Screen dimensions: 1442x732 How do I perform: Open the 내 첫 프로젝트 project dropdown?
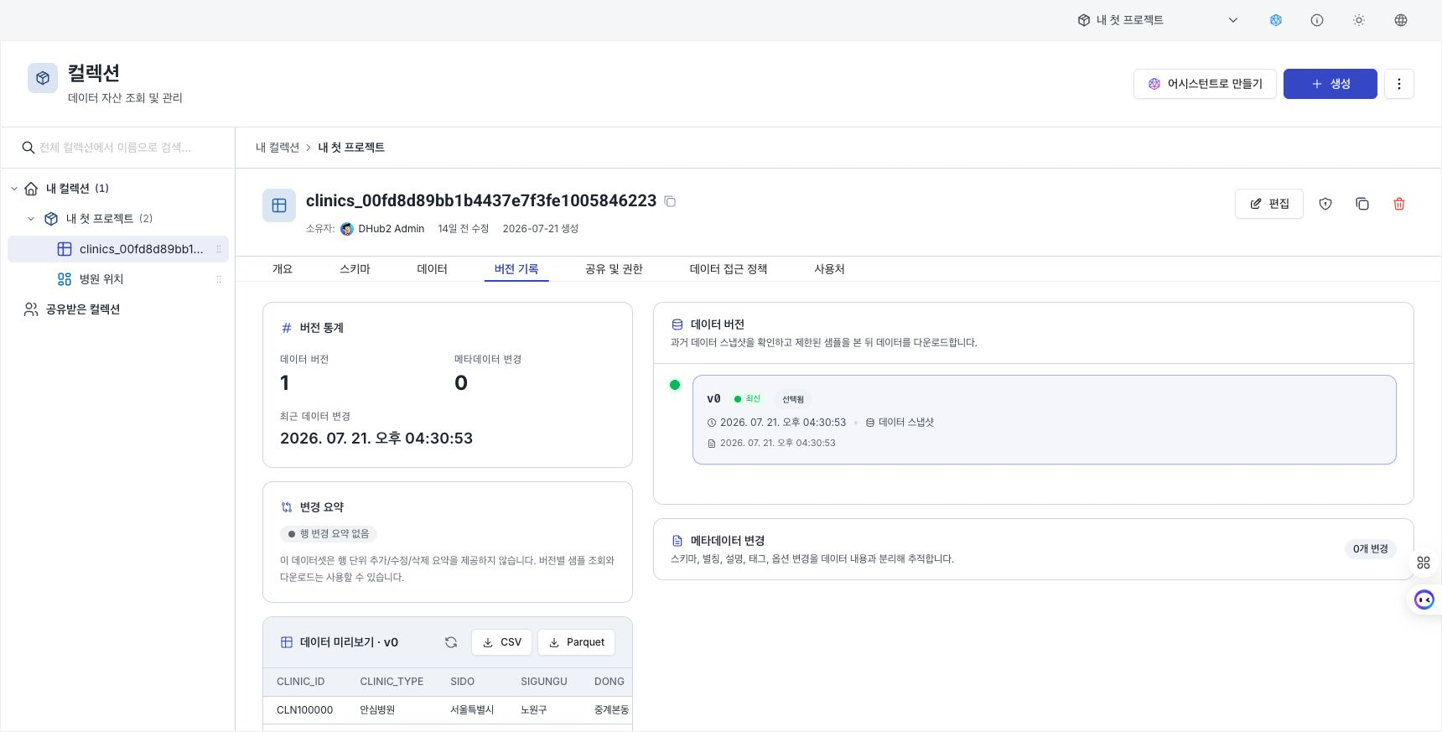tap(1158, 20)
